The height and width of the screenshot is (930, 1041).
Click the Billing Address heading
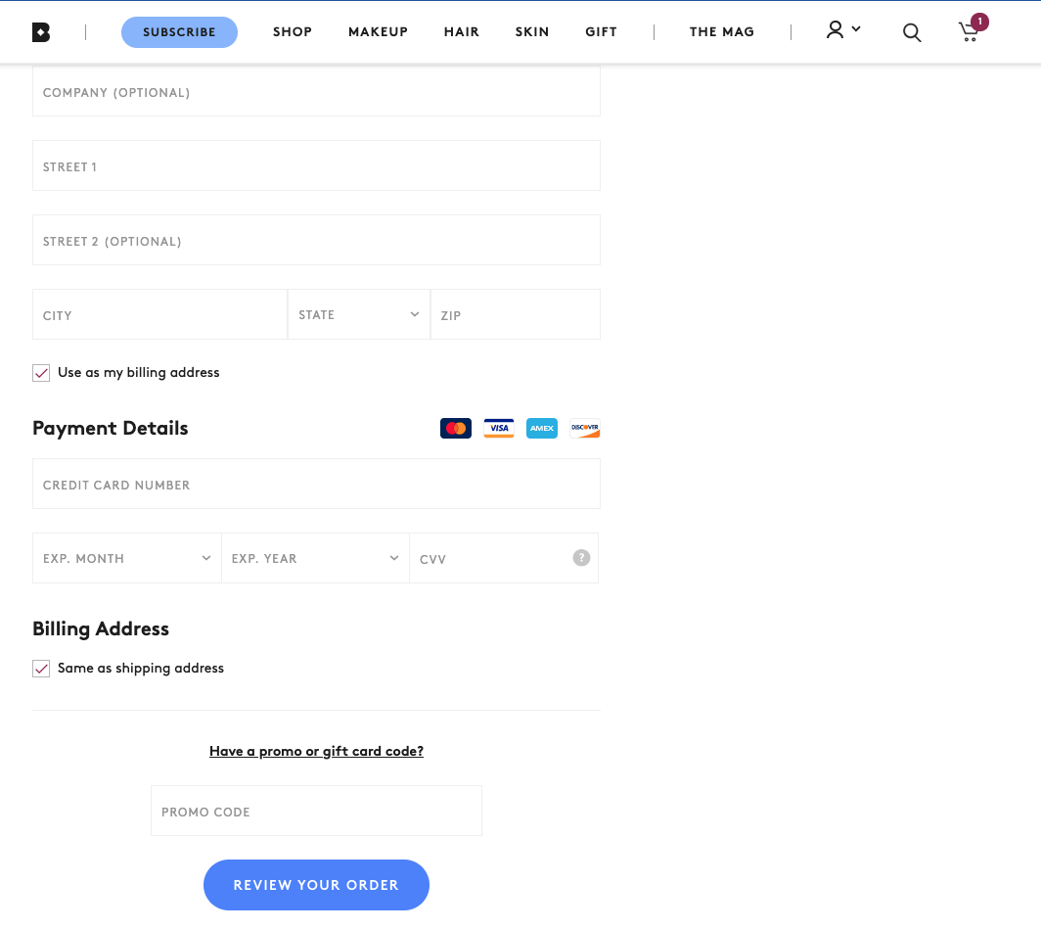pos(101,629)
